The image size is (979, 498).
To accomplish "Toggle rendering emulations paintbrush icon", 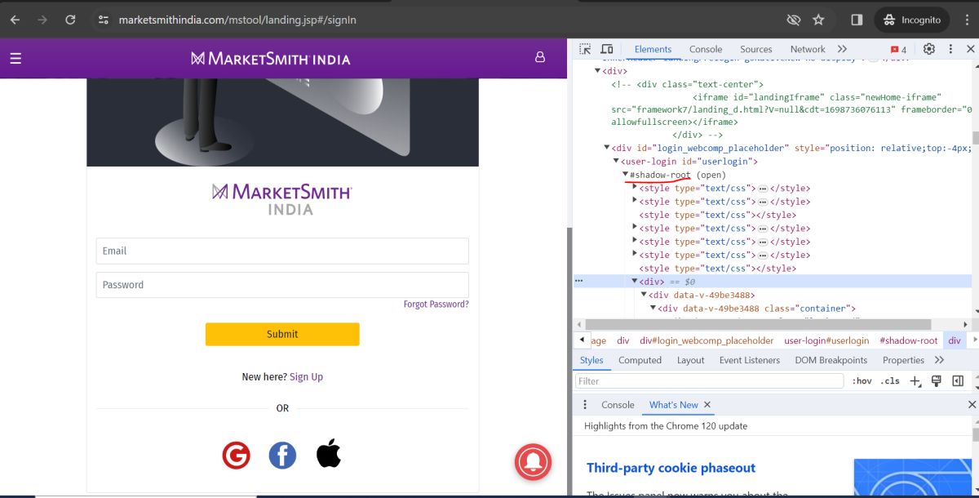I will pos(937,381).
